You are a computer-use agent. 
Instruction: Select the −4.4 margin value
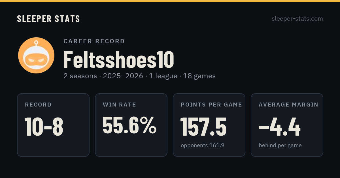(280, 127)
